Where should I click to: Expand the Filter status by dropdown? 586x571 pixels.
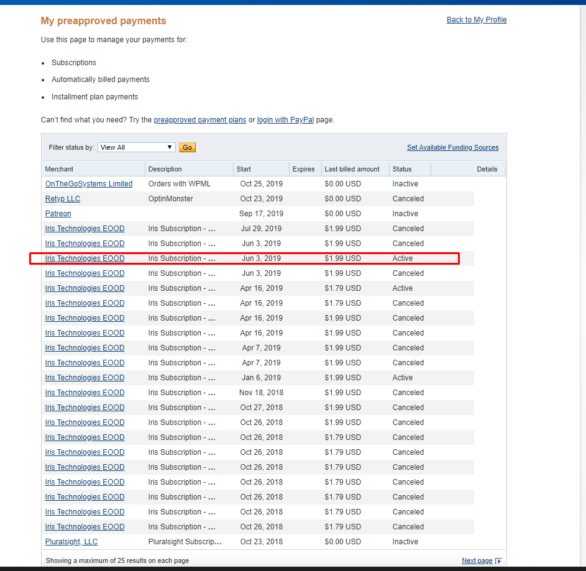click(x=137, y=147)
